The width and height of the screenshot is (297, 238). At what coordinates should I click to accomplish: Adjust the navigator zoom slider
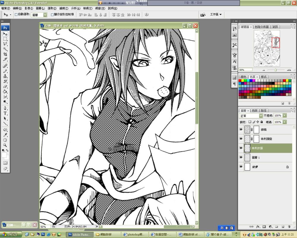click(x=276, y=70)
